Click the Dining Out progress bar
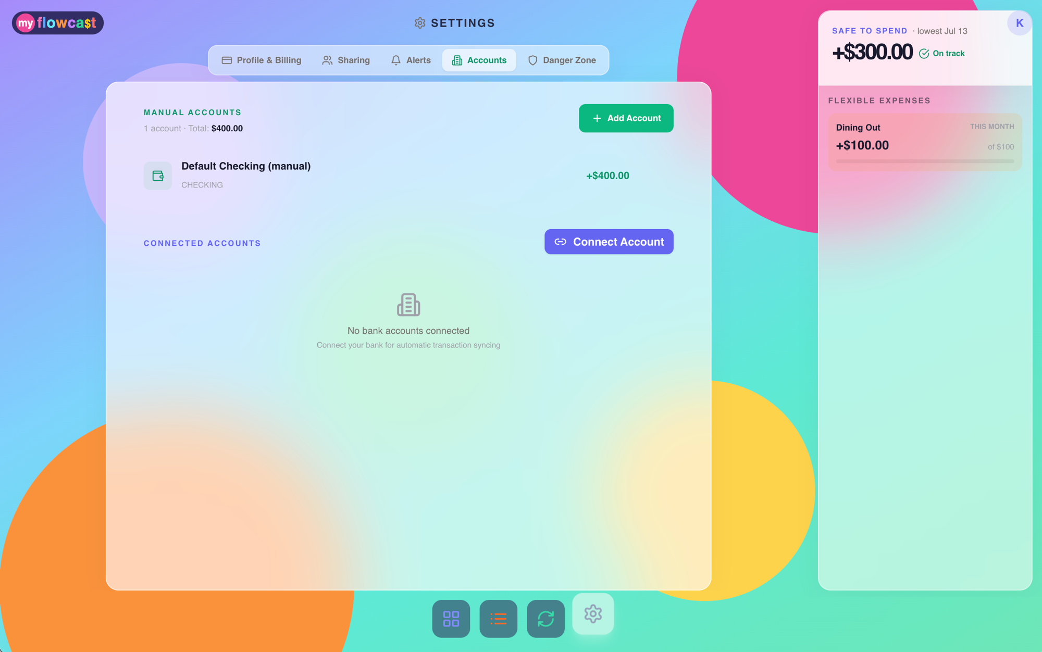The width and height of the screenshot is (1042, 652). coord(925,161)
